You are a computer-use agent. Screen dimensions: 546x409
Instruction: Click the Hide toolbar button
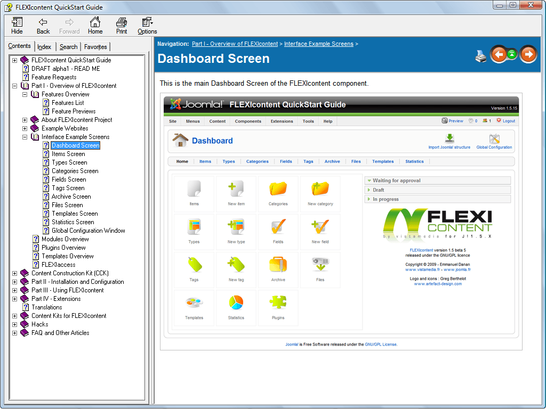pos(17,26)
